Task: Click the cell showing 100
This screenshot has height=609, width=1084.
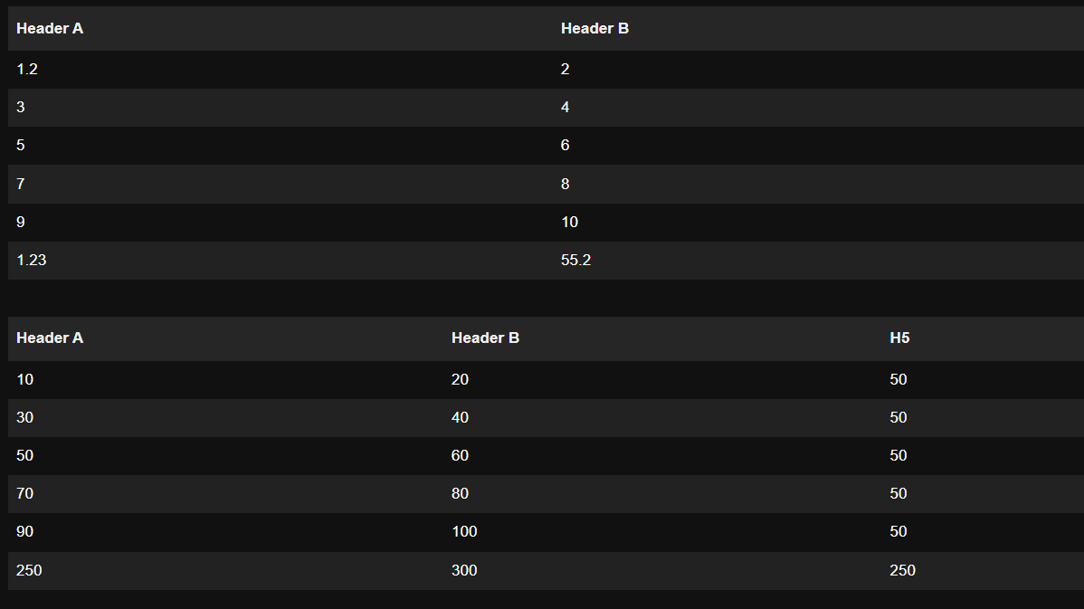Action: 464,531
